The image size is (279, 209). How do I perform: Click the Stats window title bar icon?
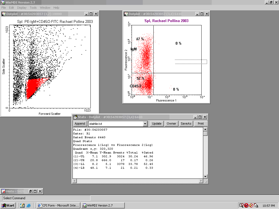(75, 117)
